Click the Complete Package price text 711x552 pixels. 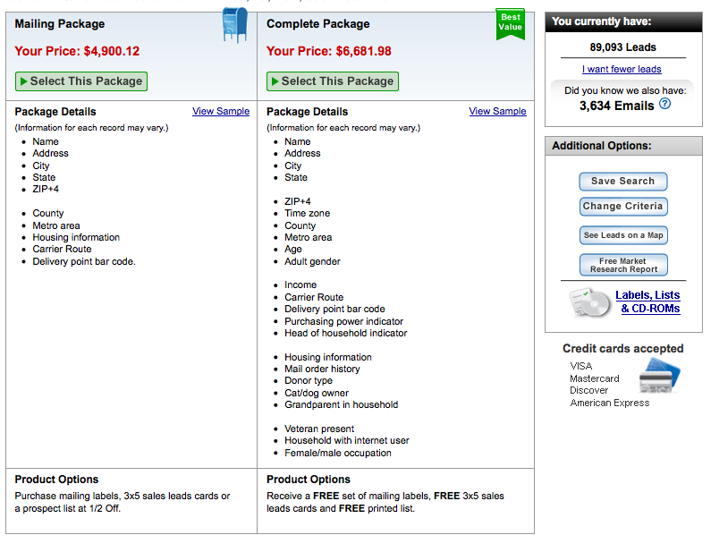coord(329,52)
